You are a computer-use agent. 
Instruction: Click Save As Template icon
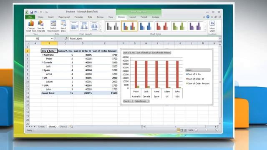click(x=41, y=26)
